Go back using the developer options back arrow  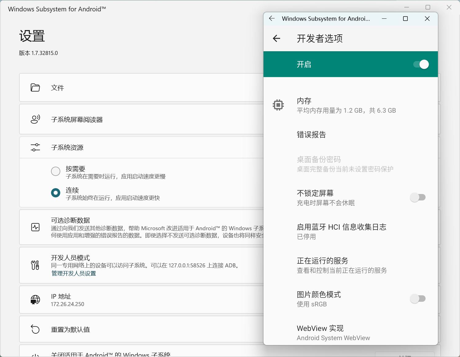pyautogui.click(x=276, y=38)
